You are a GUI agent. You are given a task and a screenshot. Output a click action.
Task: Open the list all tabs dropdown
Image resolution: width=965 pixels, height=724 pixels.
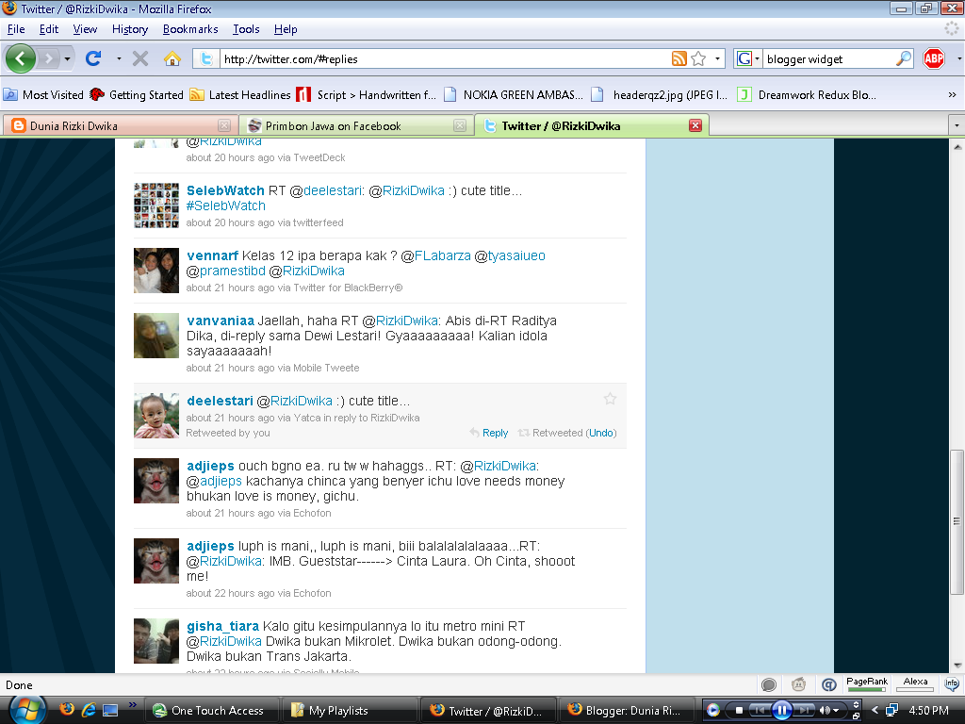click(x=957, y=125)
